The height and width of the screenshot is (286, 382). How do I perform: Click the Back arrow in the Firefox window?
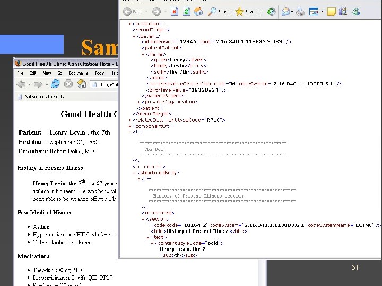(x=21, y=84)
